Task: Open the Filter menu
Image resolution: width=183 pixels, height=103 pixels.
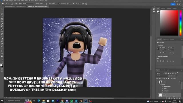Action: 26,1
